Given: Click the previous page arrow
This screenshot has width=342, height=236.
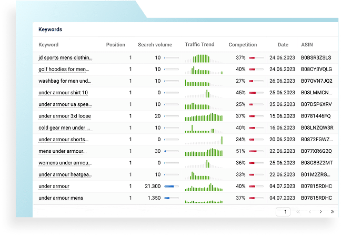Looking at the screenshot, I should tap(309, 211).
